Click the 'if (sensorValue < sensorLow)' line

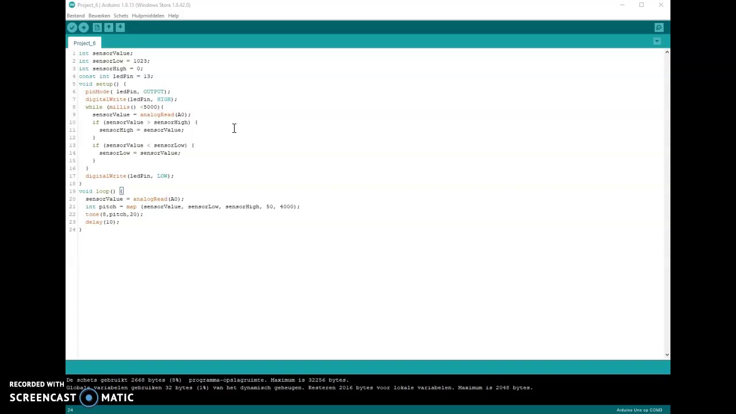point(143,145)
